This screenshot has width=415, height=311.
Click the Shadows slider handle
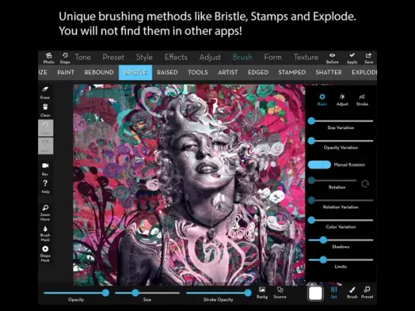[x=323, y=240]
